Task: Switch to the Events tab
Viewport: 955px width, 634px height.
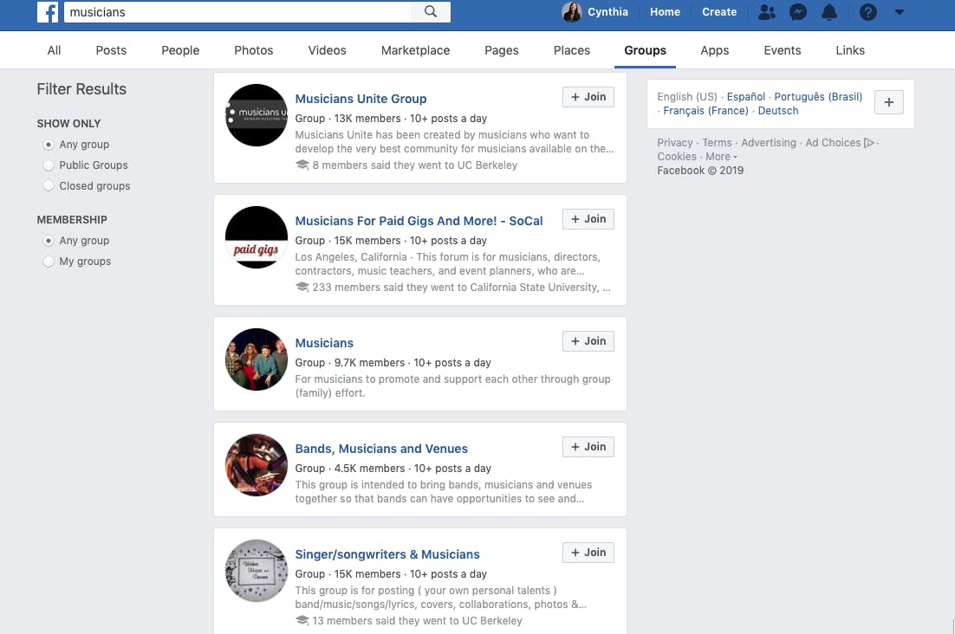Action: (782, 50)
